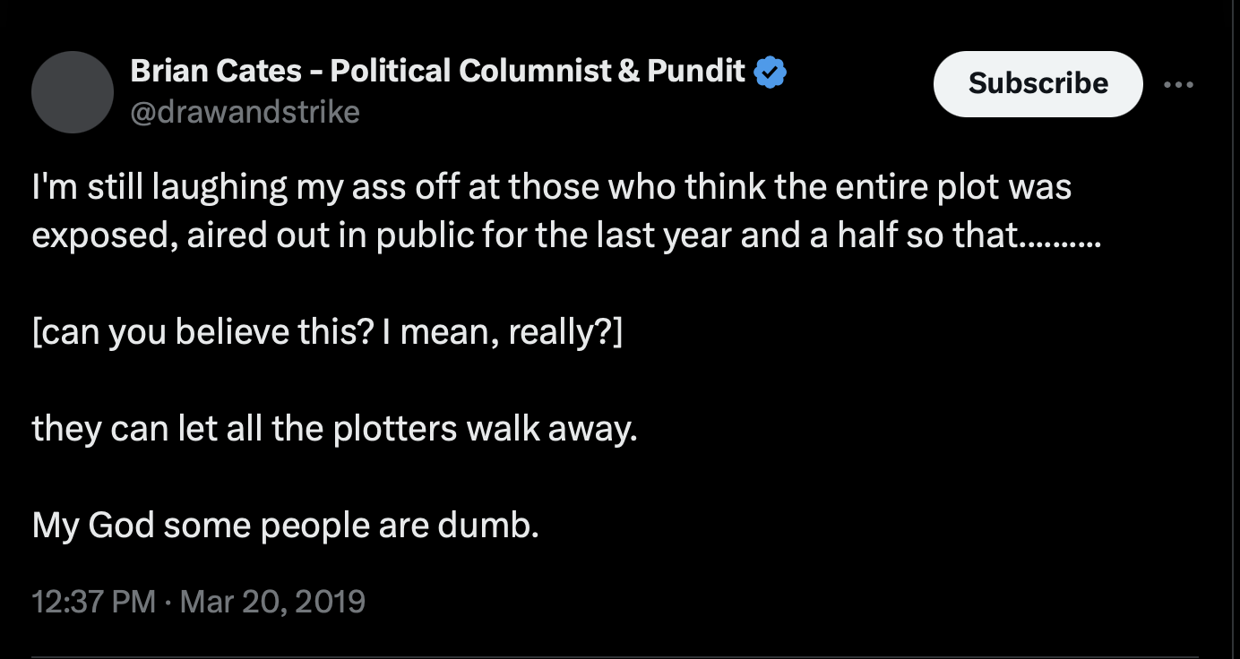The width and height of the screenshot is (1240, 659).
Task: Click the word "Pundit" in the name
Action: point(696,71)
